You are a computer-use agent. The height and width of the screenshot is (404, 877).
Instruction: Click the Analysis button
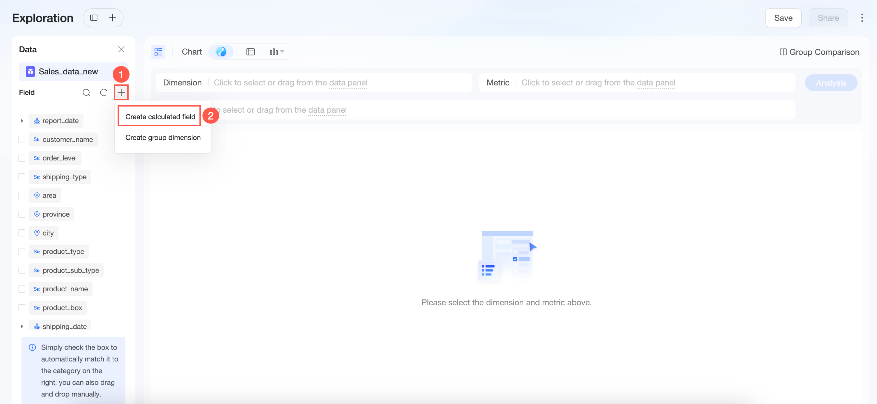(831, 83)
